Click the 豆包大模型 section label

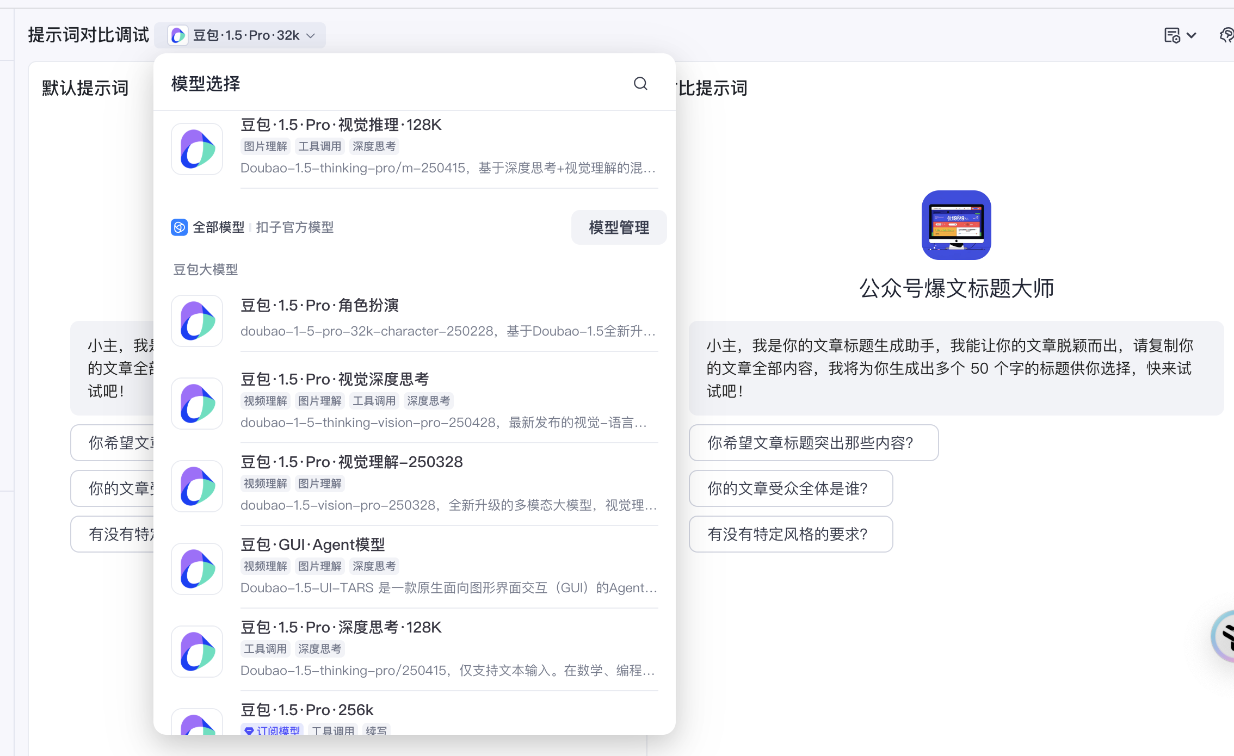pos(206,270)
